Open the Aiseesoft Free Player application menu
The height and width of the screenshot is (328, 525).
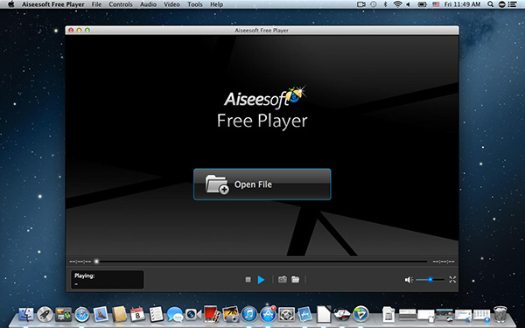(x=53, y=4)
